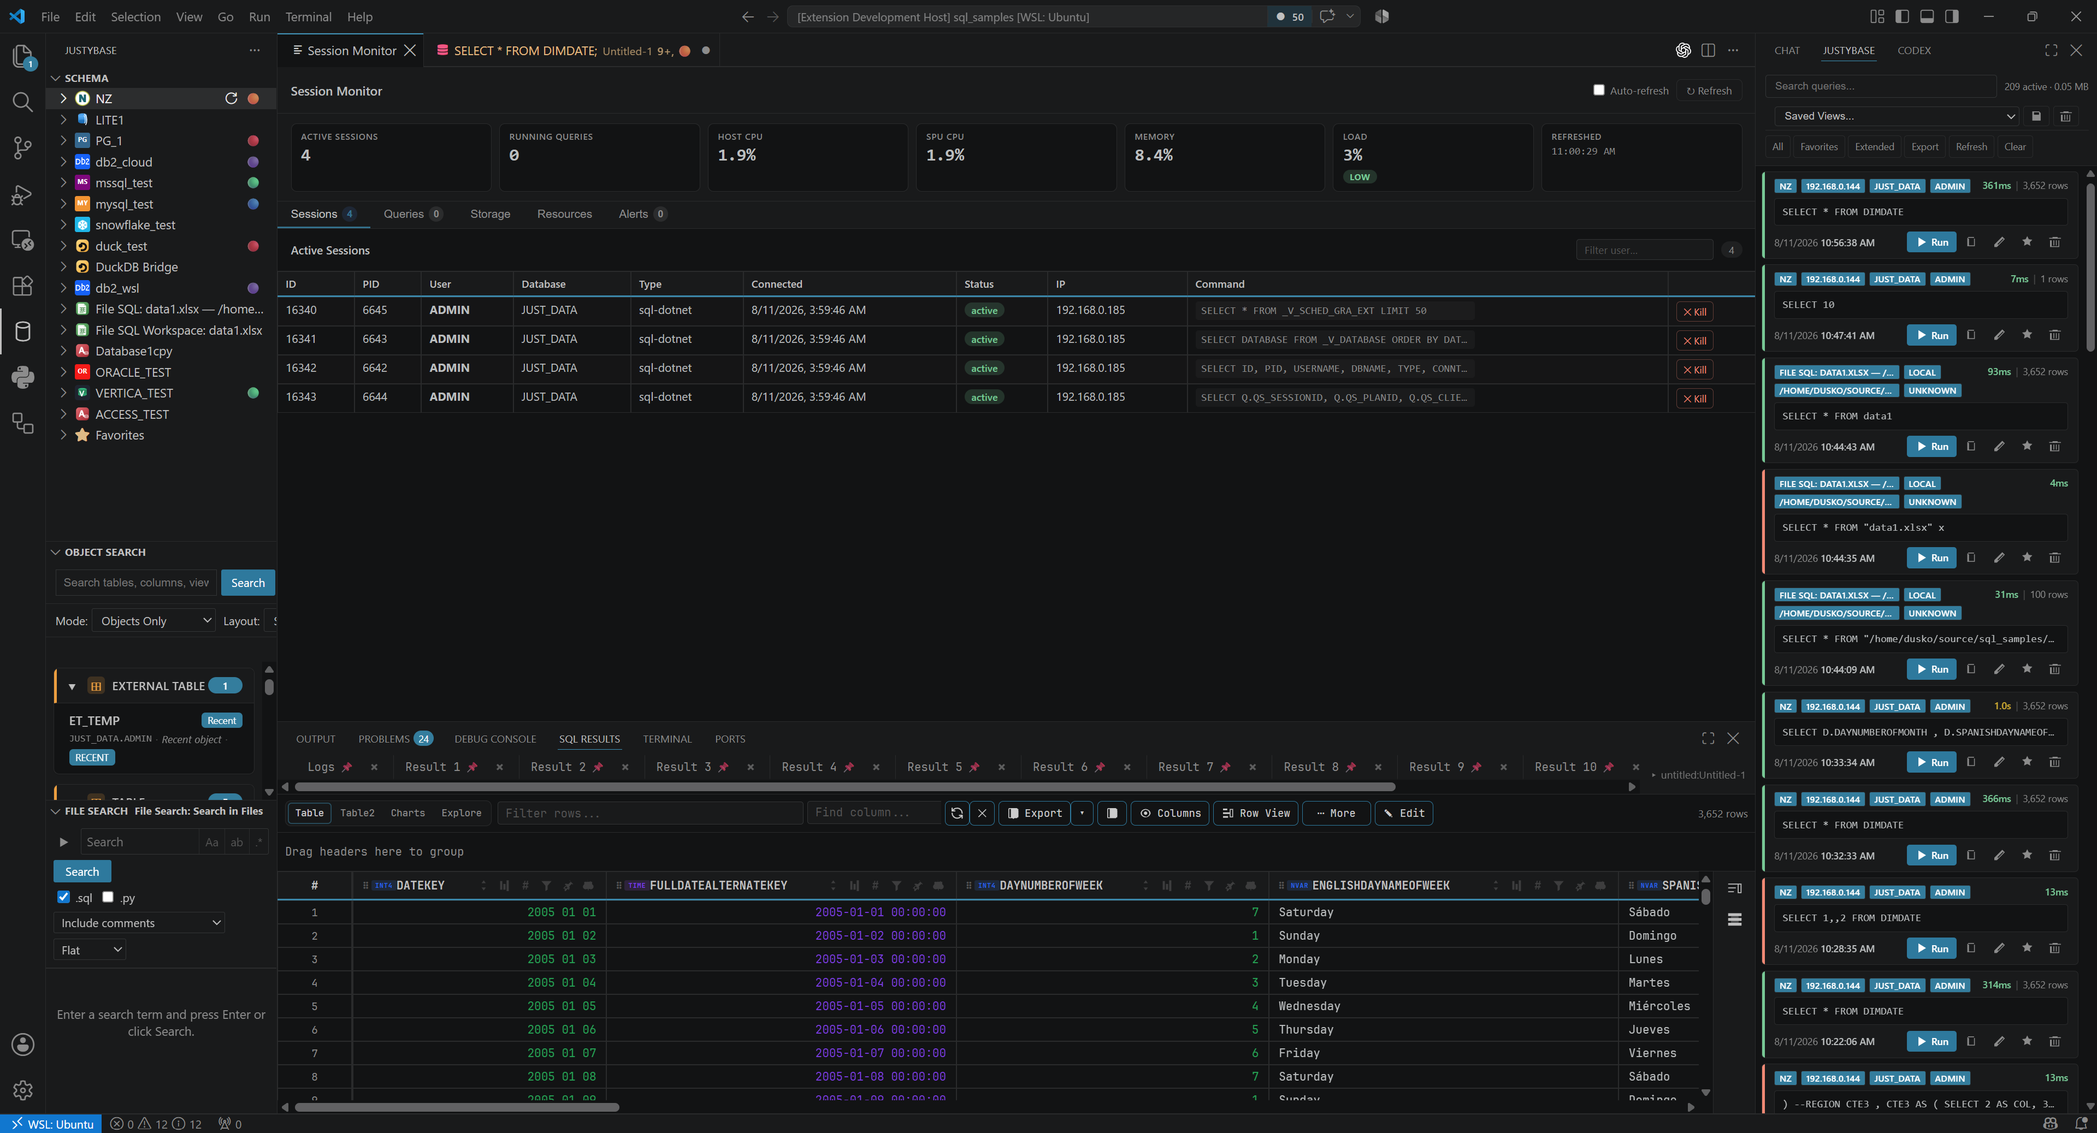Open the Mode Objects Only dropdown
2097x1133 pixels.
click(x=154, y=620)
